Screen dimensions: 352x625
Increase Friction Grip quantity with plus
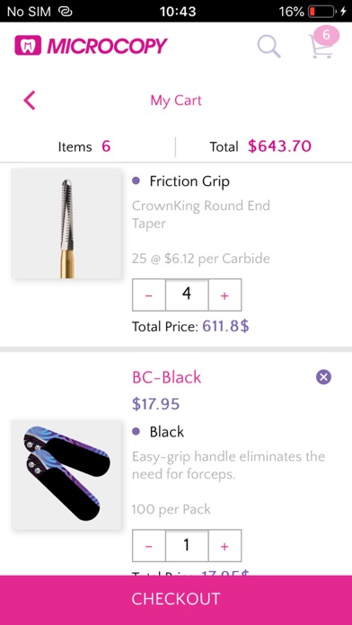tap(224, 295)
